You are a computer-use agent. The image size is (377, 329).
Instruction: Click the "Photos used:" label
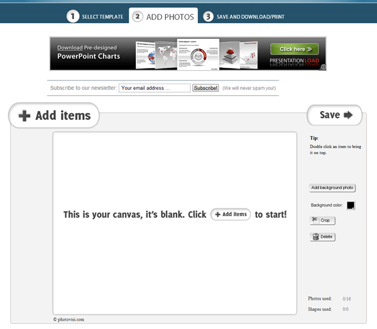point(320,298)
